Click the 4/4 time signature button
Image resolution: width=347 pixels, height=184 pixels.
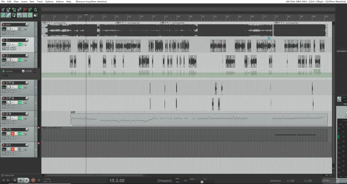coord(185,180)
